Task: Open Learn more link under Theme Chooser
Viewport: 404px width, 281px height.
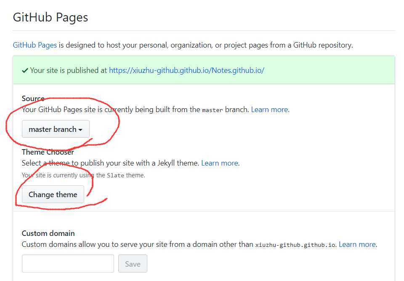Action: (x=220, y=163)
